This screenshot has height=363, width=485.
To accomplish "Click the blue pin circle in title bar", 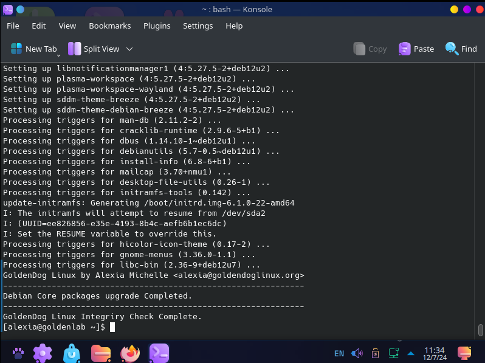I will tap(21, 10).
